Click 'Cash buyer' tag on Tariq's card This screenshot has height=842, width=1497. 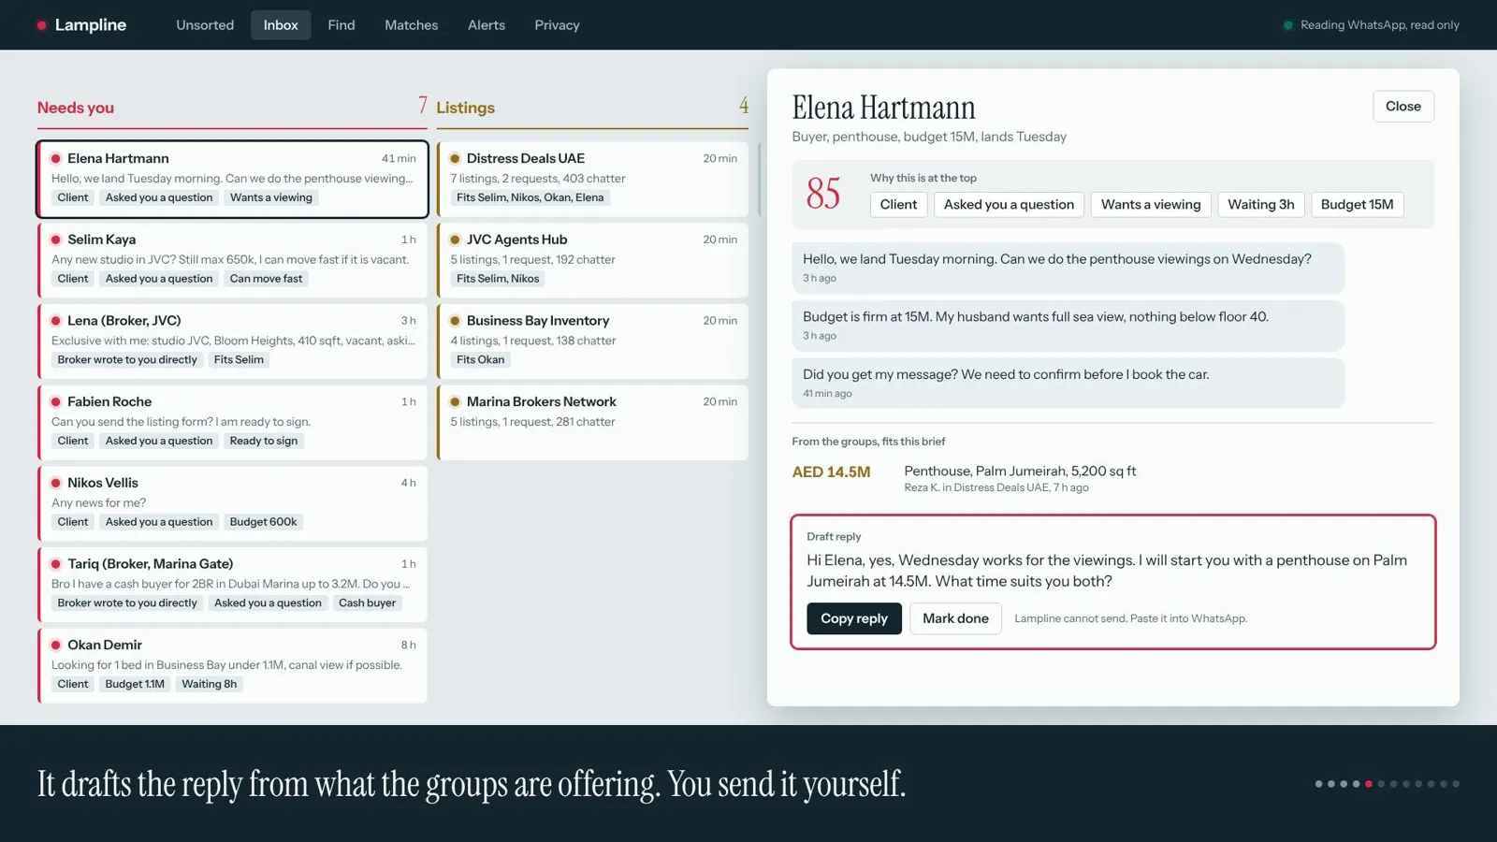tap(367, 603)
